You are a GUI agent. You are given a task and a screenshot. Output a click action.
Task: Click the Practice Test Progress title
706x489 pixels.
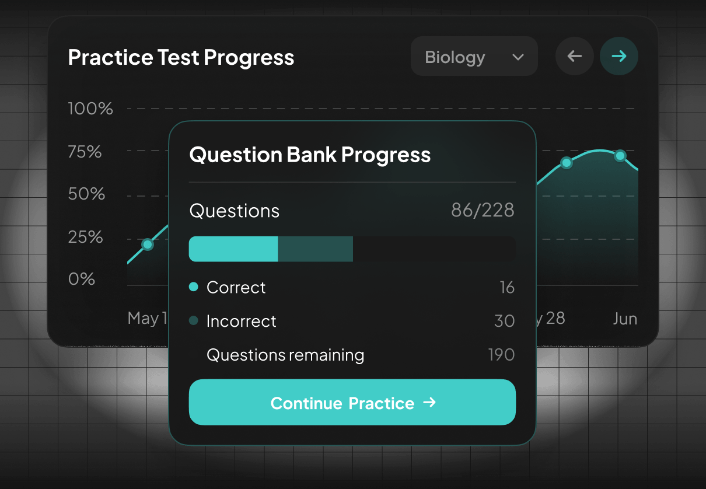[x=181, y=57]
